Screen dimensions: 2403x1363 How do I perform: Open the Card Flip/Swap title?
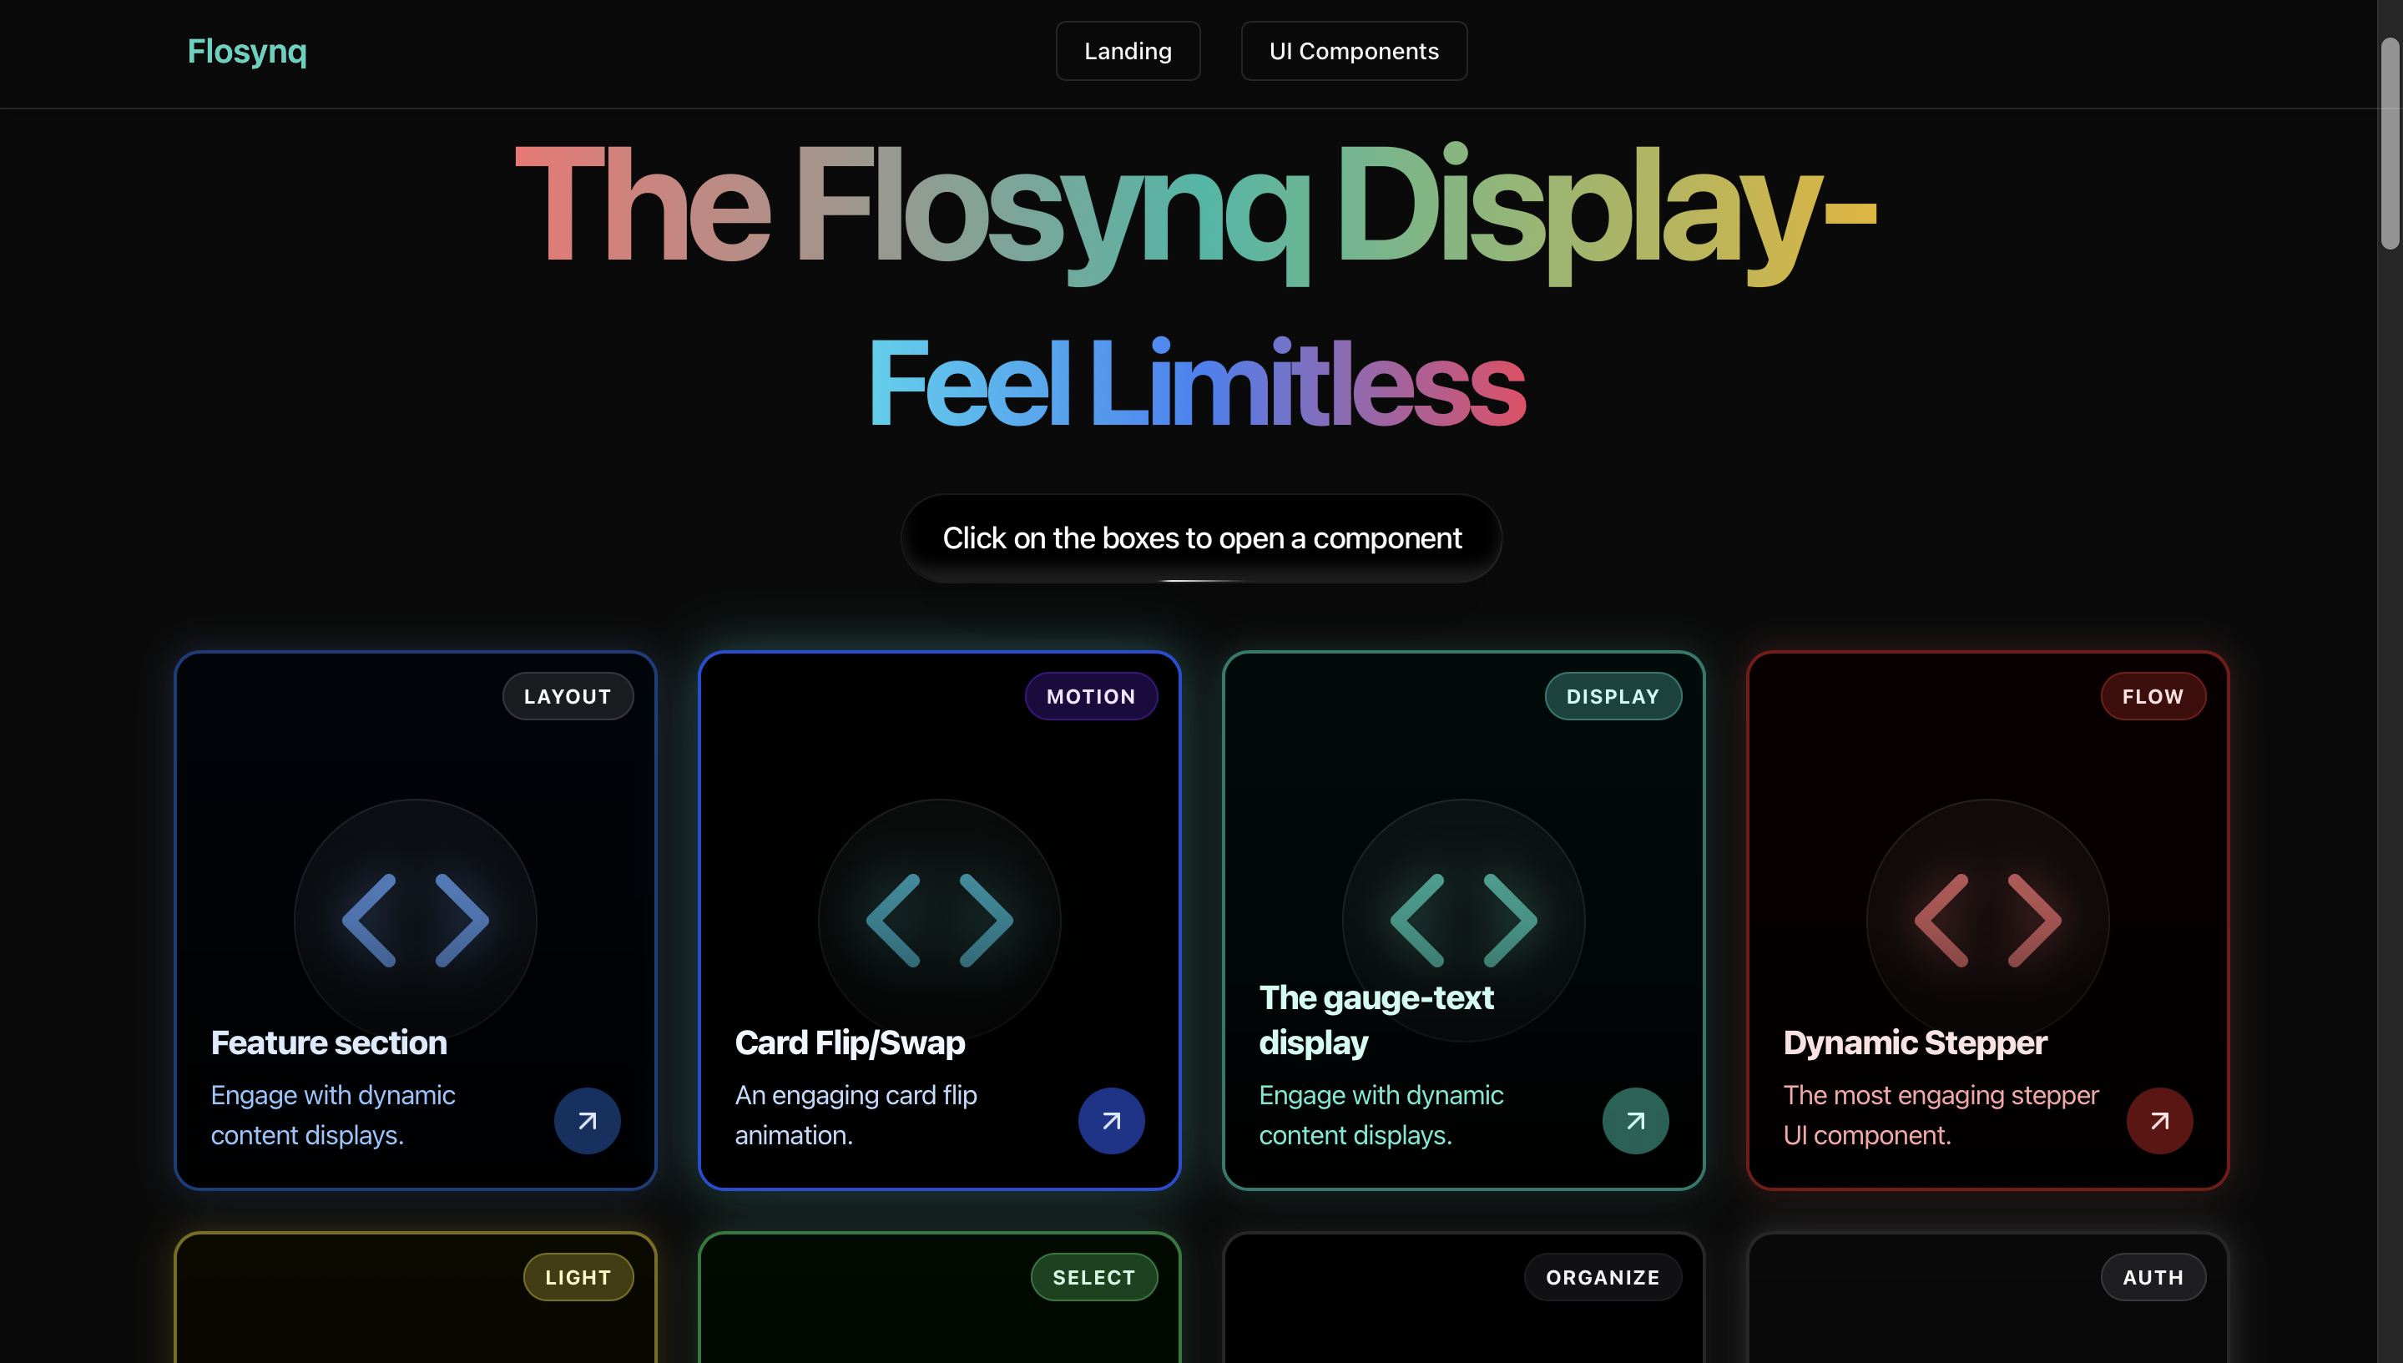[850, 1042]
